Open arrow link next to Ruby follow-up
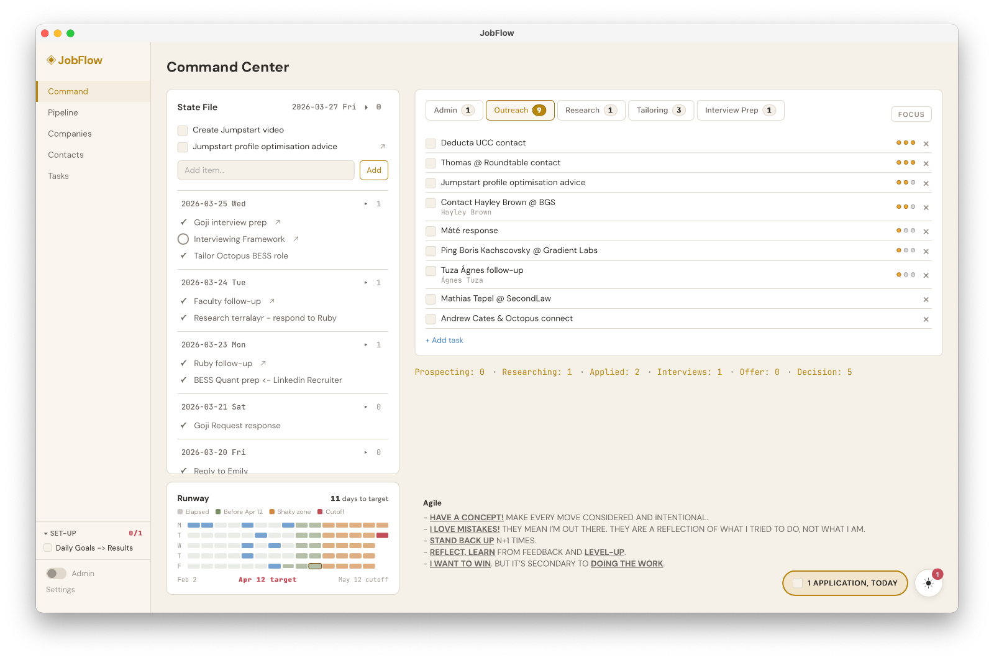Screen dimensions: 994x660 (263, 364)
